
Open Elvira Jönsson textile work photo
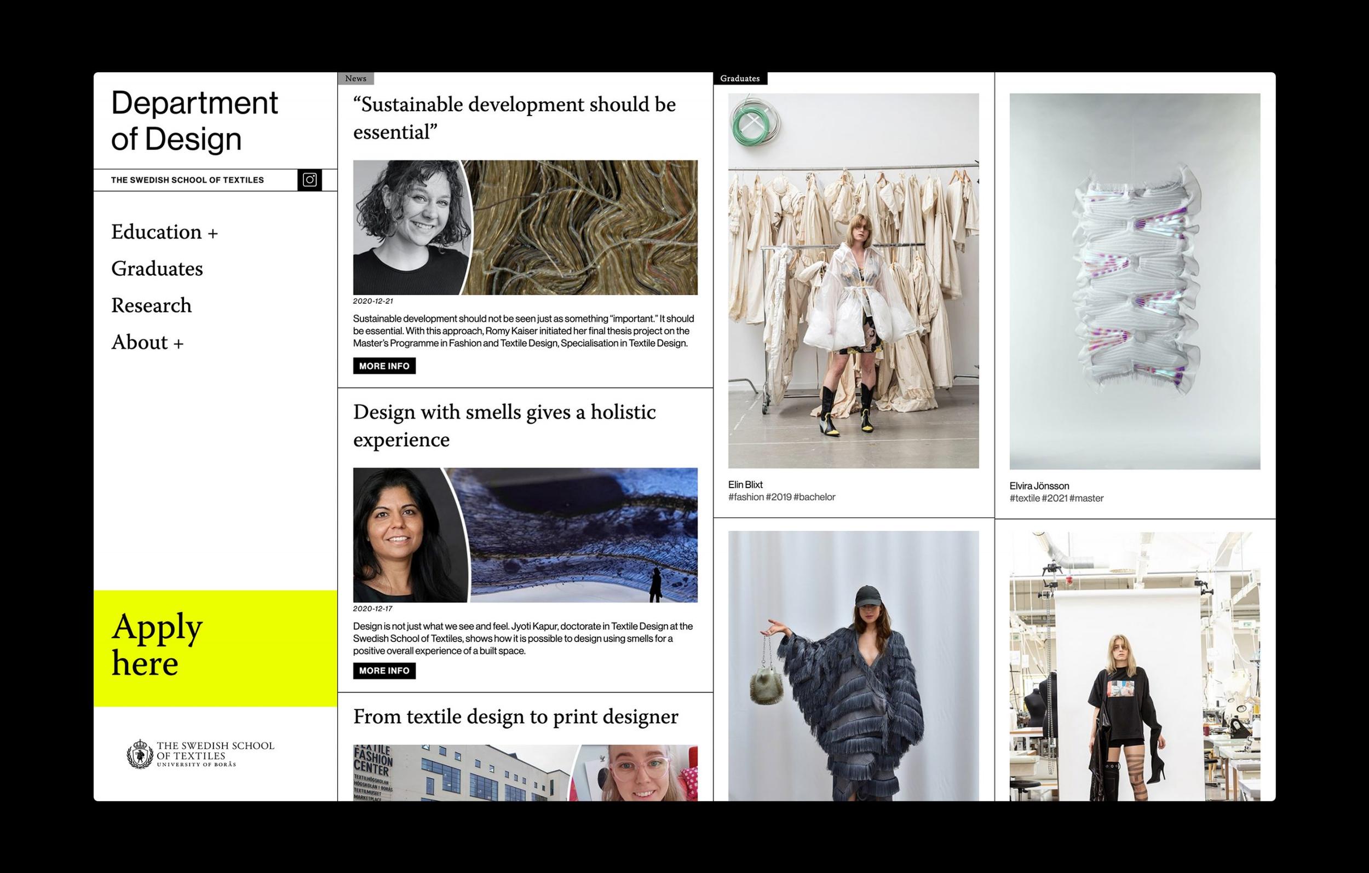[x=1135, y=281]
